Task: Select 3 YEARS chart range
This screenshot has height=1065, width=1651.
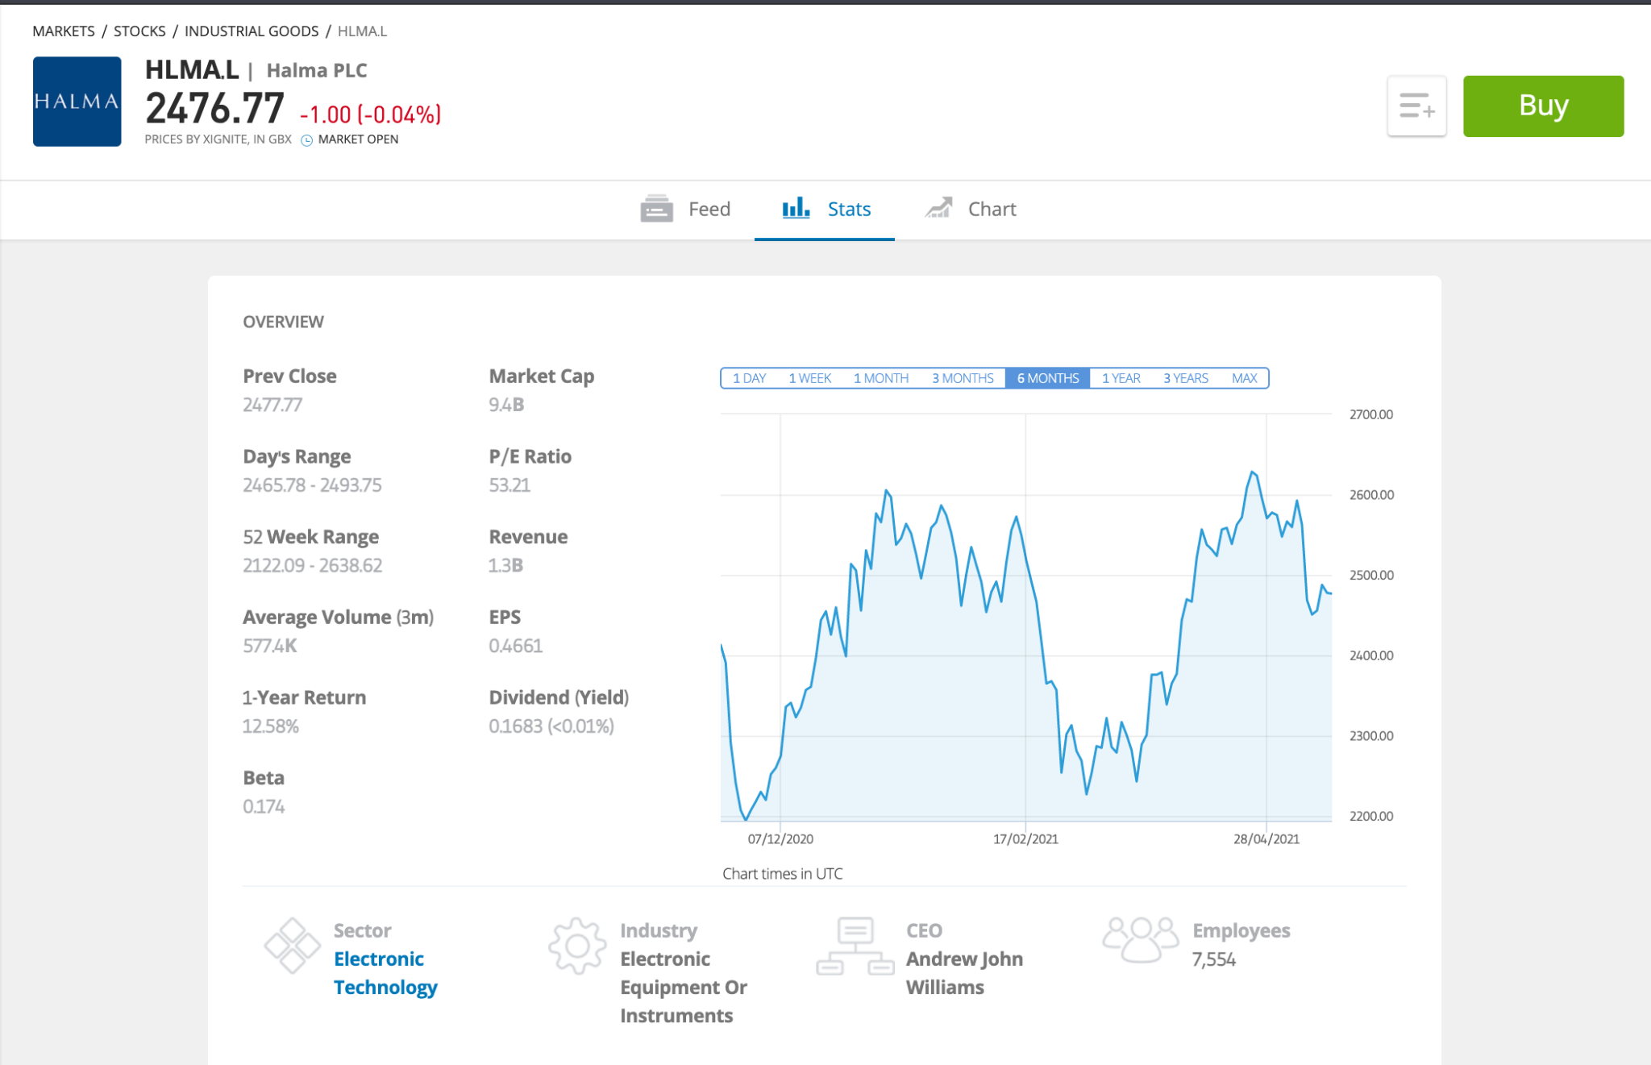Action: [1185, 378]
